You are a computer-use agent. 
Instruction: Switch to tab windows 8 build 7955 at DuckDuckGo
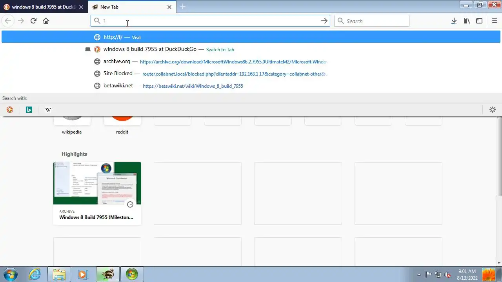coord(251,49)
